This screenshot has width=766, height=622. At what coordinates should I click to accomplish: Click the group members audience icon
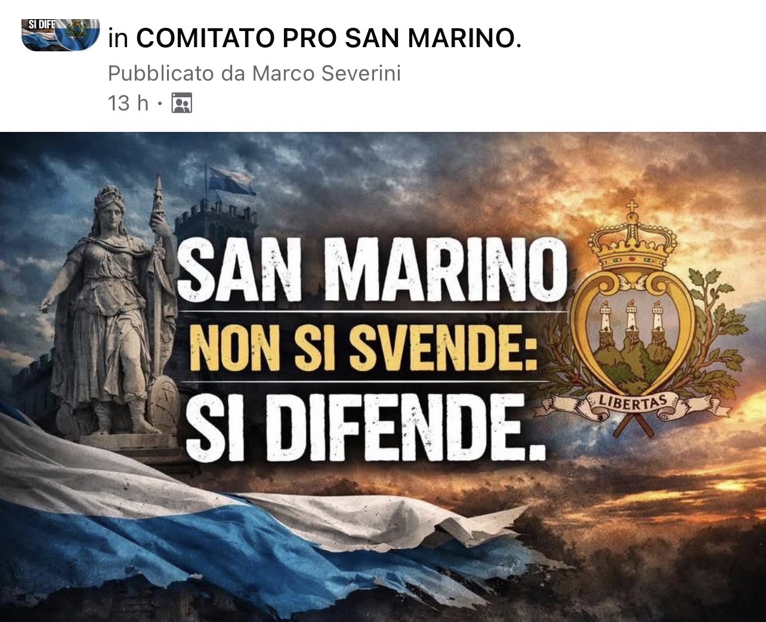point(181,103)
